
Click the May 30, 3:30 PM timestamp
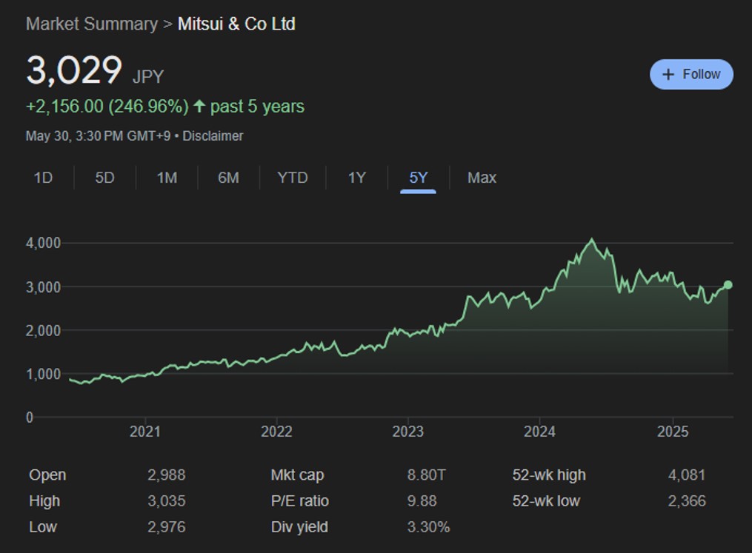tap(98, 136)
